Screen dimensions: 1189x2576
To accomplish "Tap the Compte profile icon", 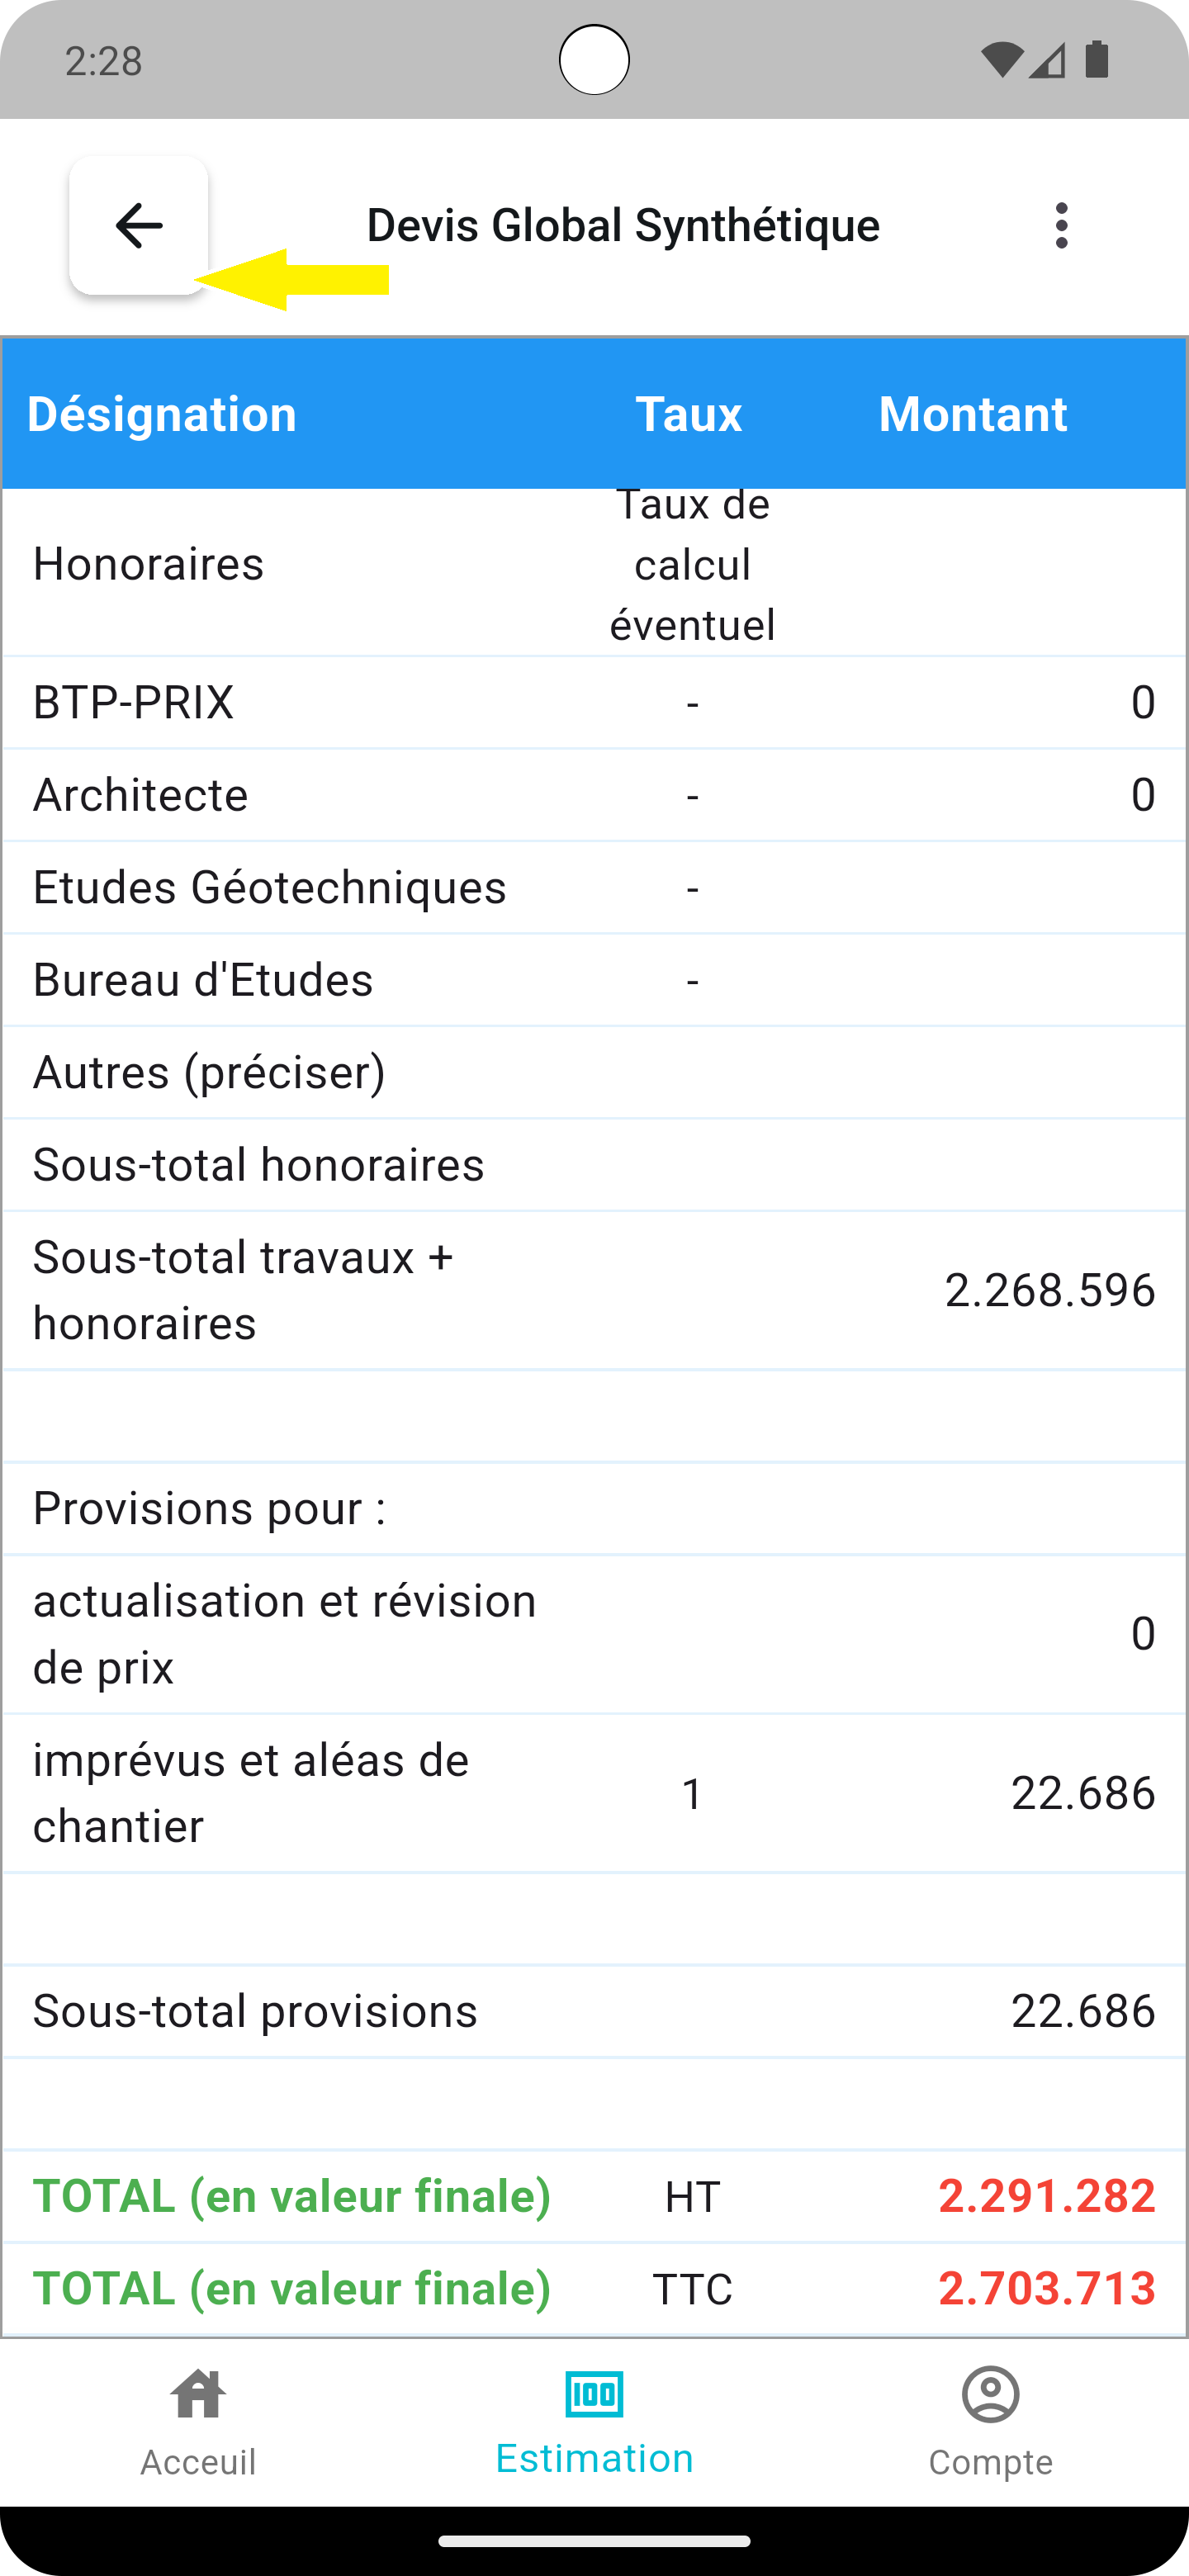I will pyautogui.click(x=990, y=2394).
